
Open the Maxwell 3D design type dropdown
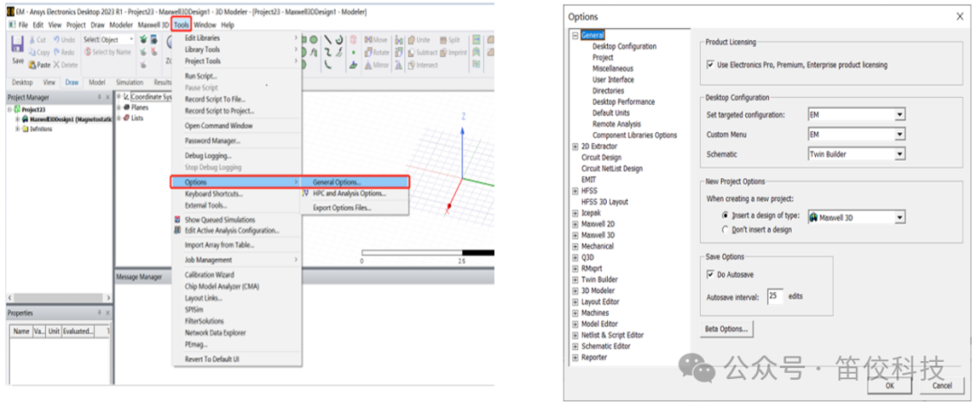pyautogui.click(x=898, y=217)
